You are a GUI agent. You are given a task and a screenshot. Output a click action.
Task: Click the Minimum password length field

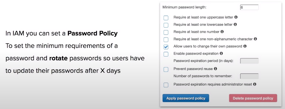(x=249, y=7)
